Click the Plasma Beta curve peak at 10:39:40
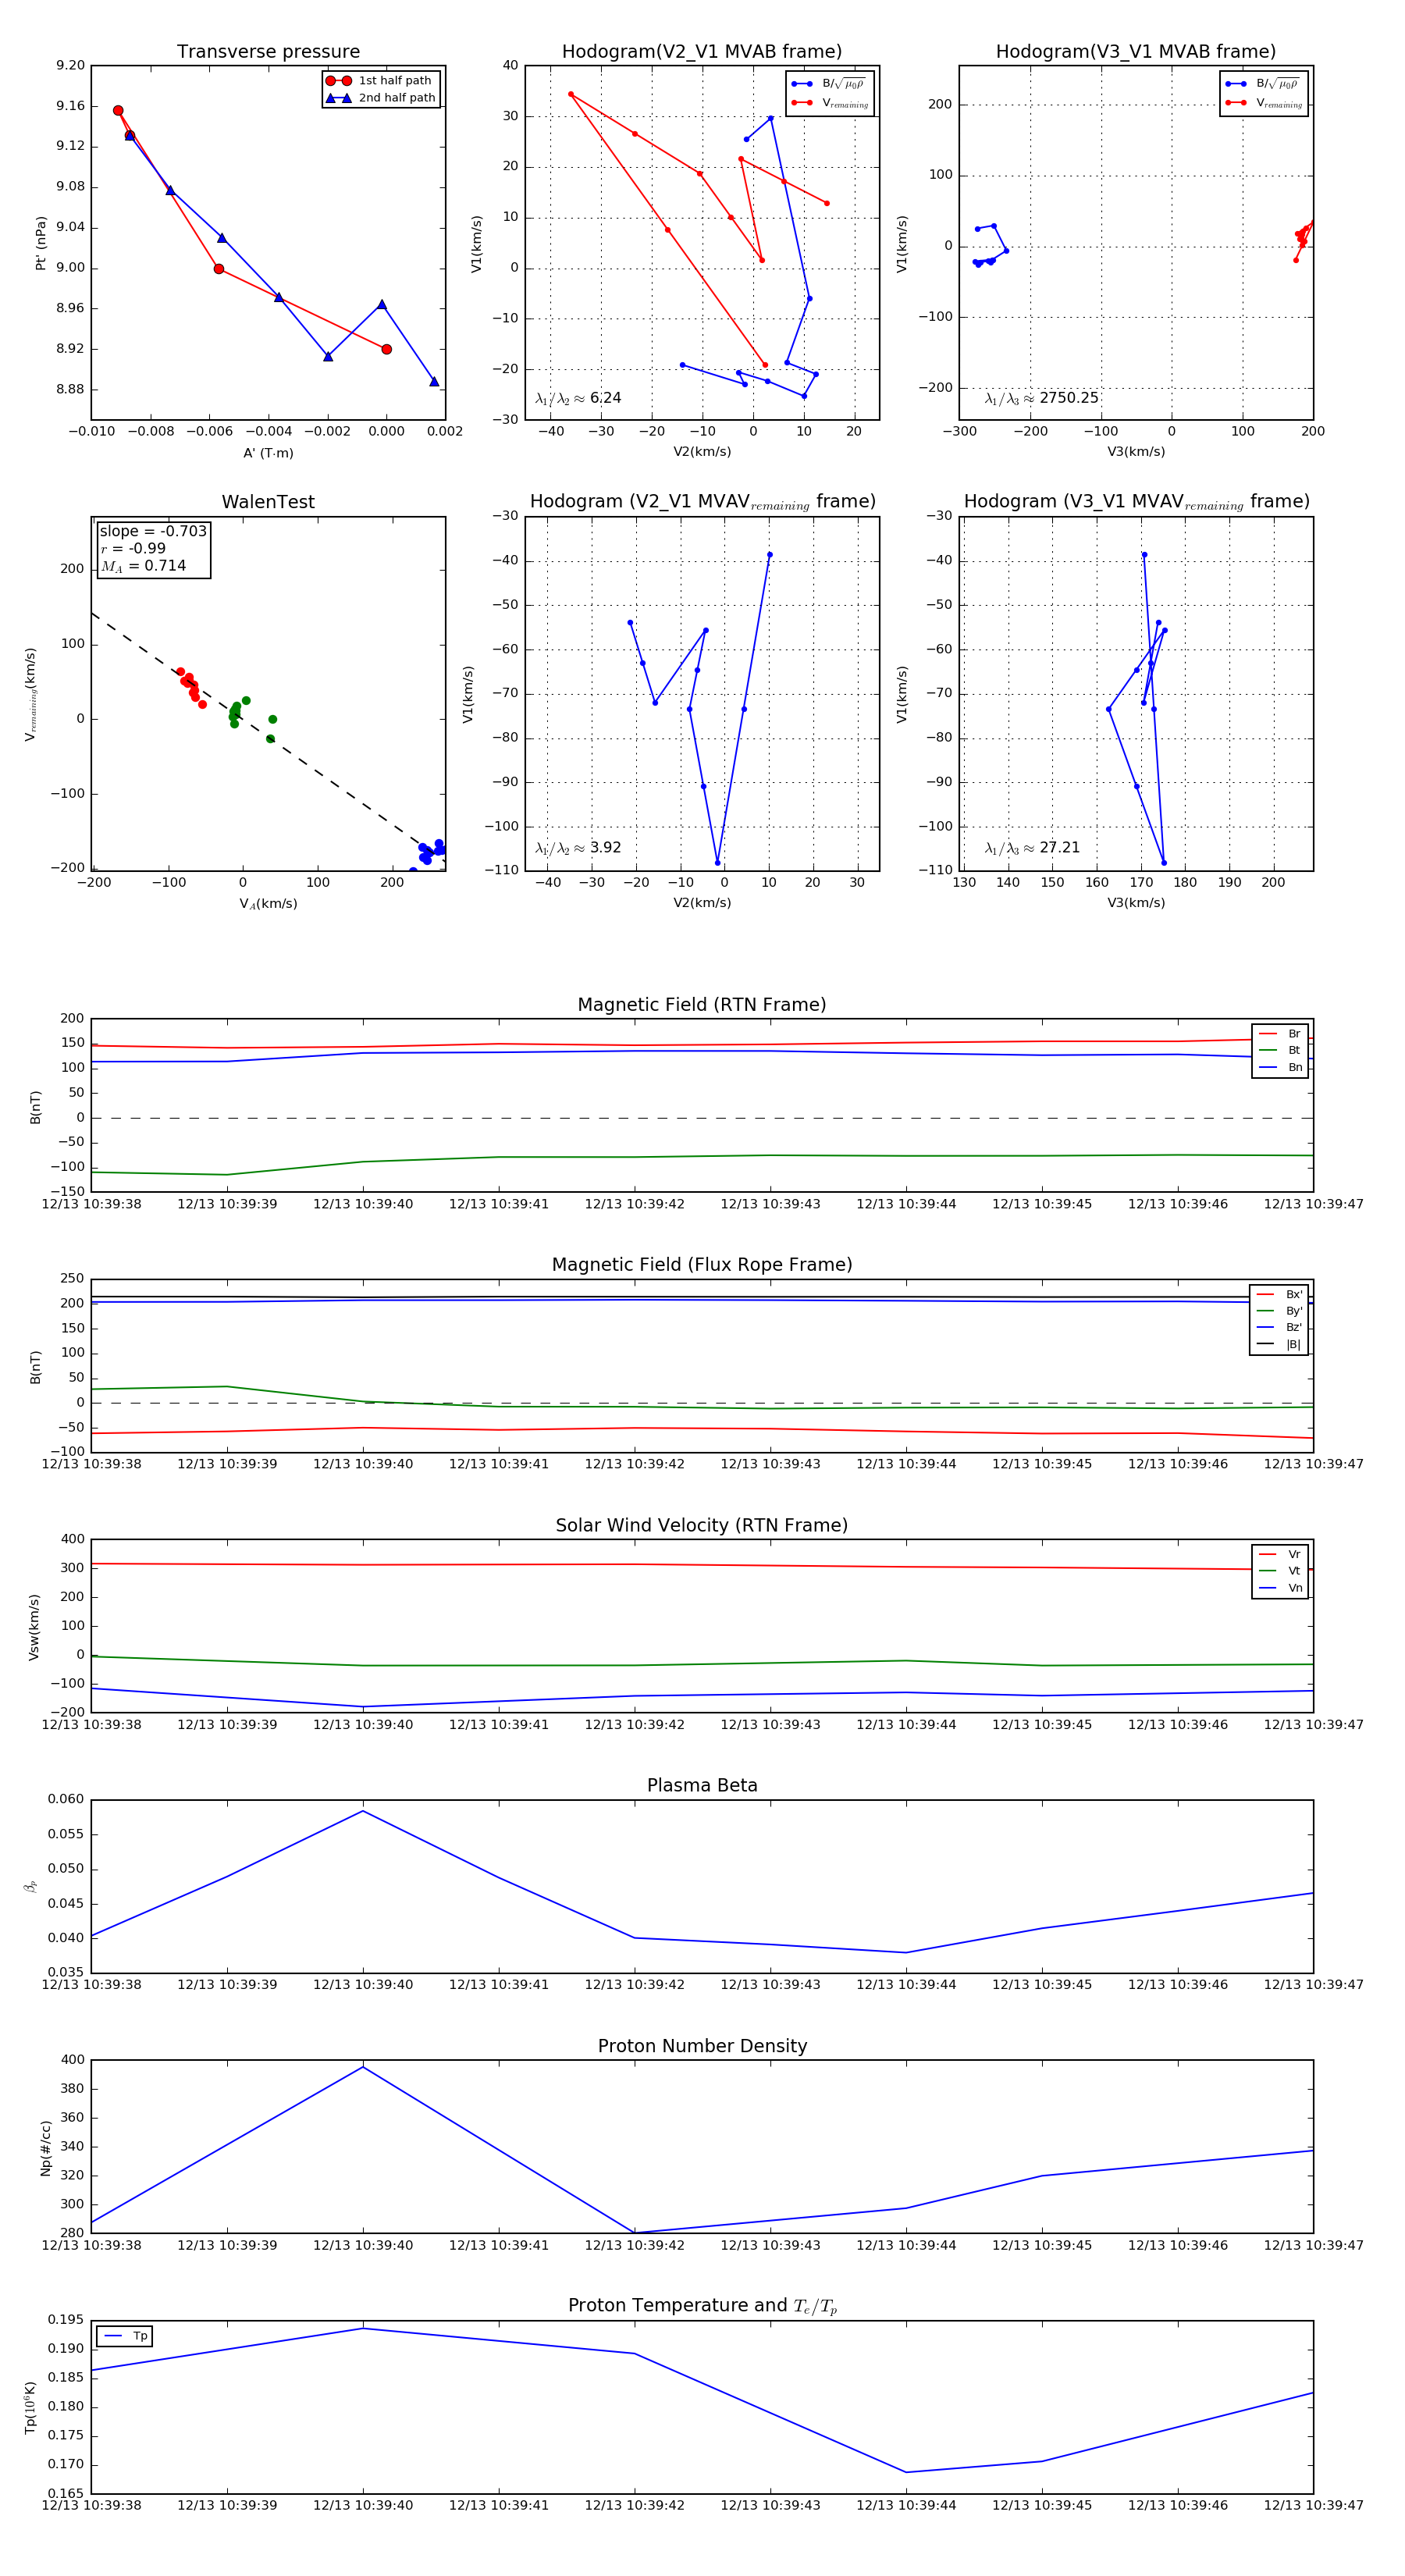This screenshot has height=2576, width=1405. pos(363,1811)
